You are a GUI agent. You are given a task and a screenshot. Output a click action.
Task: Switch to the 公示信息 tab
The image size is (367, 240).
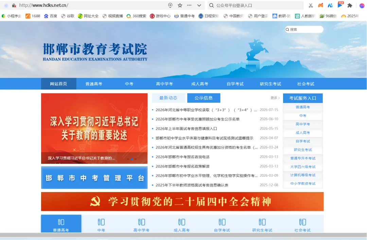point(204,98)
